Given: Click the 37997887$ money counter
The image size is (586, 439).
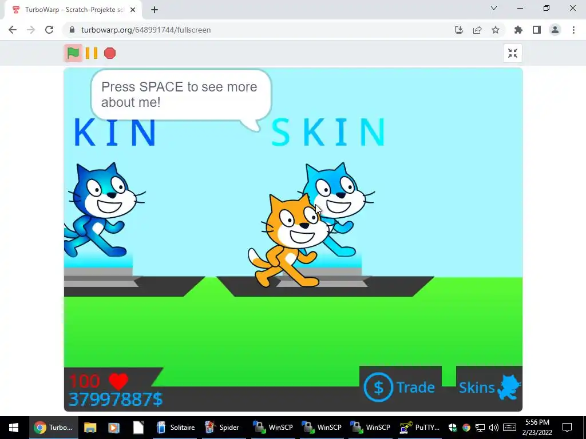Looking at the screenshot, I should point(116,400).
